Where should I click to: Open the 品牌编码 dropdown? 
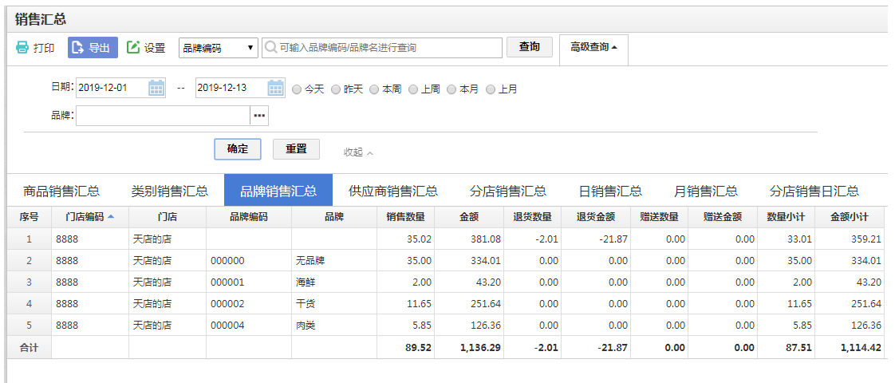219,48
